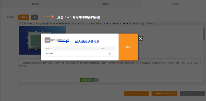
Task: Align text right in editor toolbar
Action: (x=57, y=23)
